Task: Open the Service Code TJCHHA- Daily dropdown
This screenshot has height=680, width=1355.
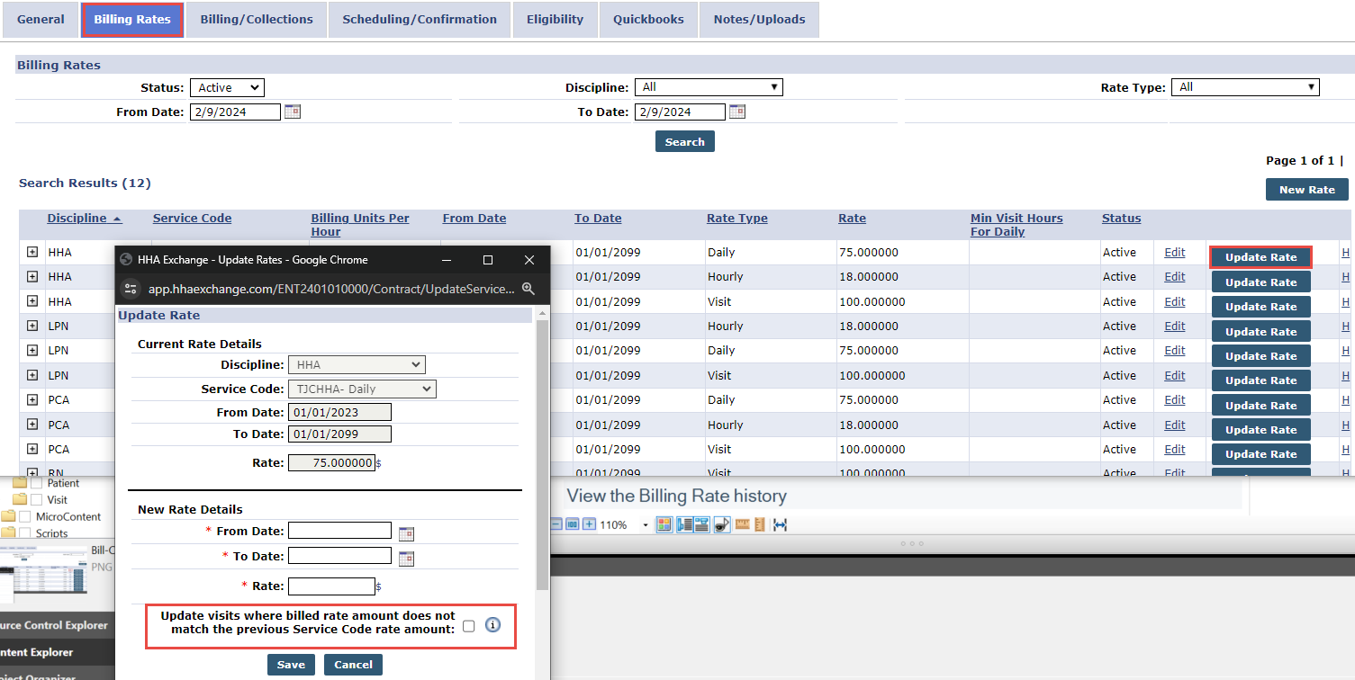Action: (x=362, y=389)
